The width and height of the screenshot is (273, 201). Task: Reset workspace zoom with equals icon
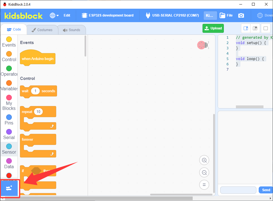pos(204,185)
